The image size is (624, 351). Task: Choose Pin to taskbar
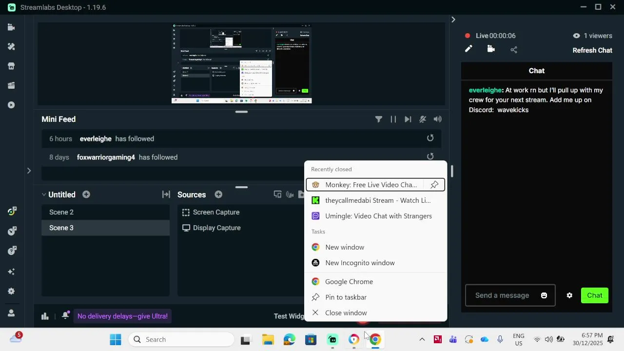[375, 297]
